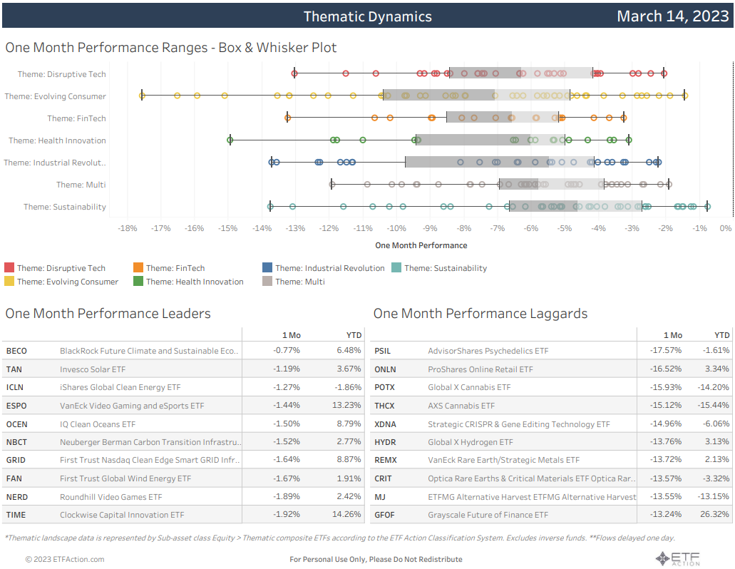Click the 'YTD' Laggards column header
The image size is (735, 569).
coord(722,335)
